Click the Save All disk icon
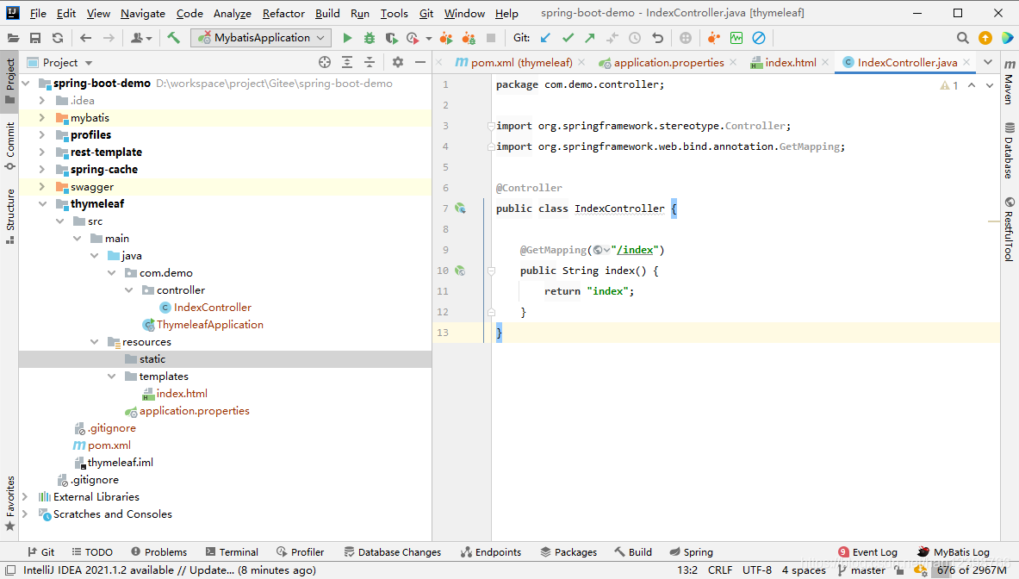The image size is (1019, 579). click(35, 38)
